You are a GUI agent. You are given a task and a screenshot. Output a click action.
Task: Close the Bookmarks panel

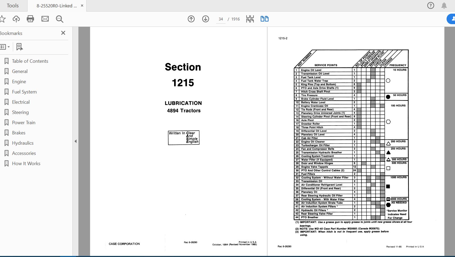(63, 33)
